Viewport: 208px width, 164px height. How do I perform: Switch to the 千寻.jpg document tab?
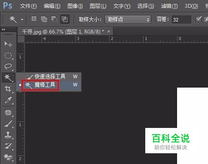tap(63, 31)
